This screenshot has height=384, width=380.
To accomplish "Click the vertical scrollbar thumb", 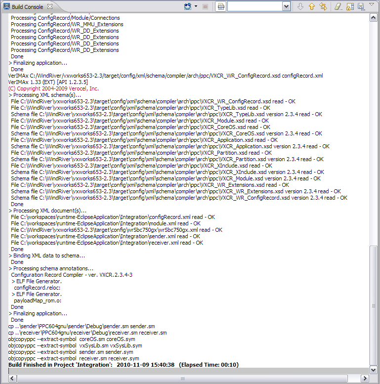I will pos(374,305).
